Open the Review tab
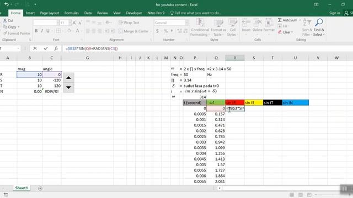 [x=102, y=13]
